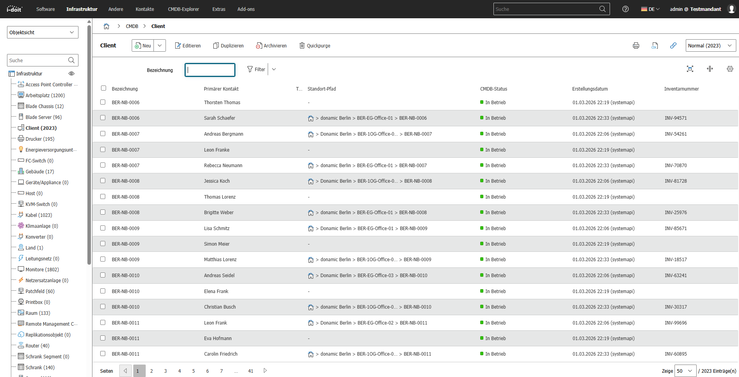739x377 pixels.
Task: Click the export file icon
Action: point(655,45)
